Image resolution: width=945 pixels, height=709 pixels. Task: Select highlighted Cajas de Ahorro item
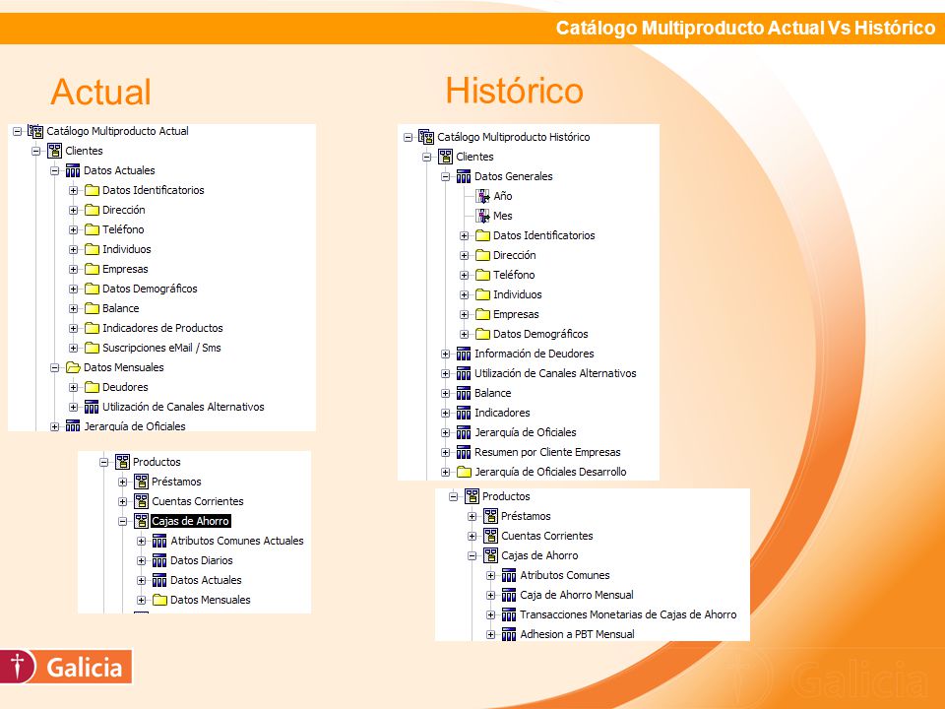pyautogui.click(x=190, y=521)
